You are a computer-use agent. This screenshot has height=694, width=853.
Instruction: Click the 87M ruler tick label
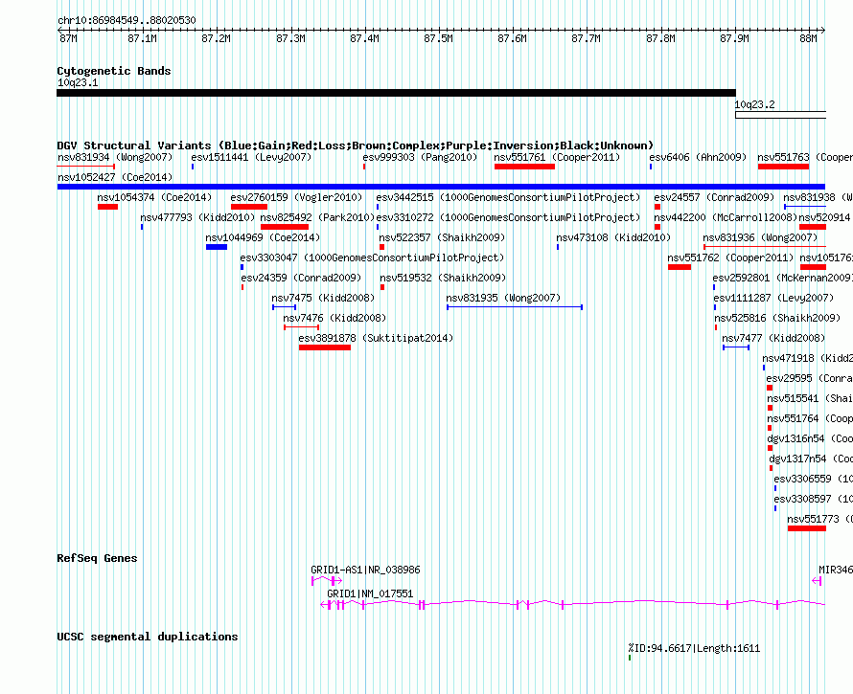pos(69,38)
